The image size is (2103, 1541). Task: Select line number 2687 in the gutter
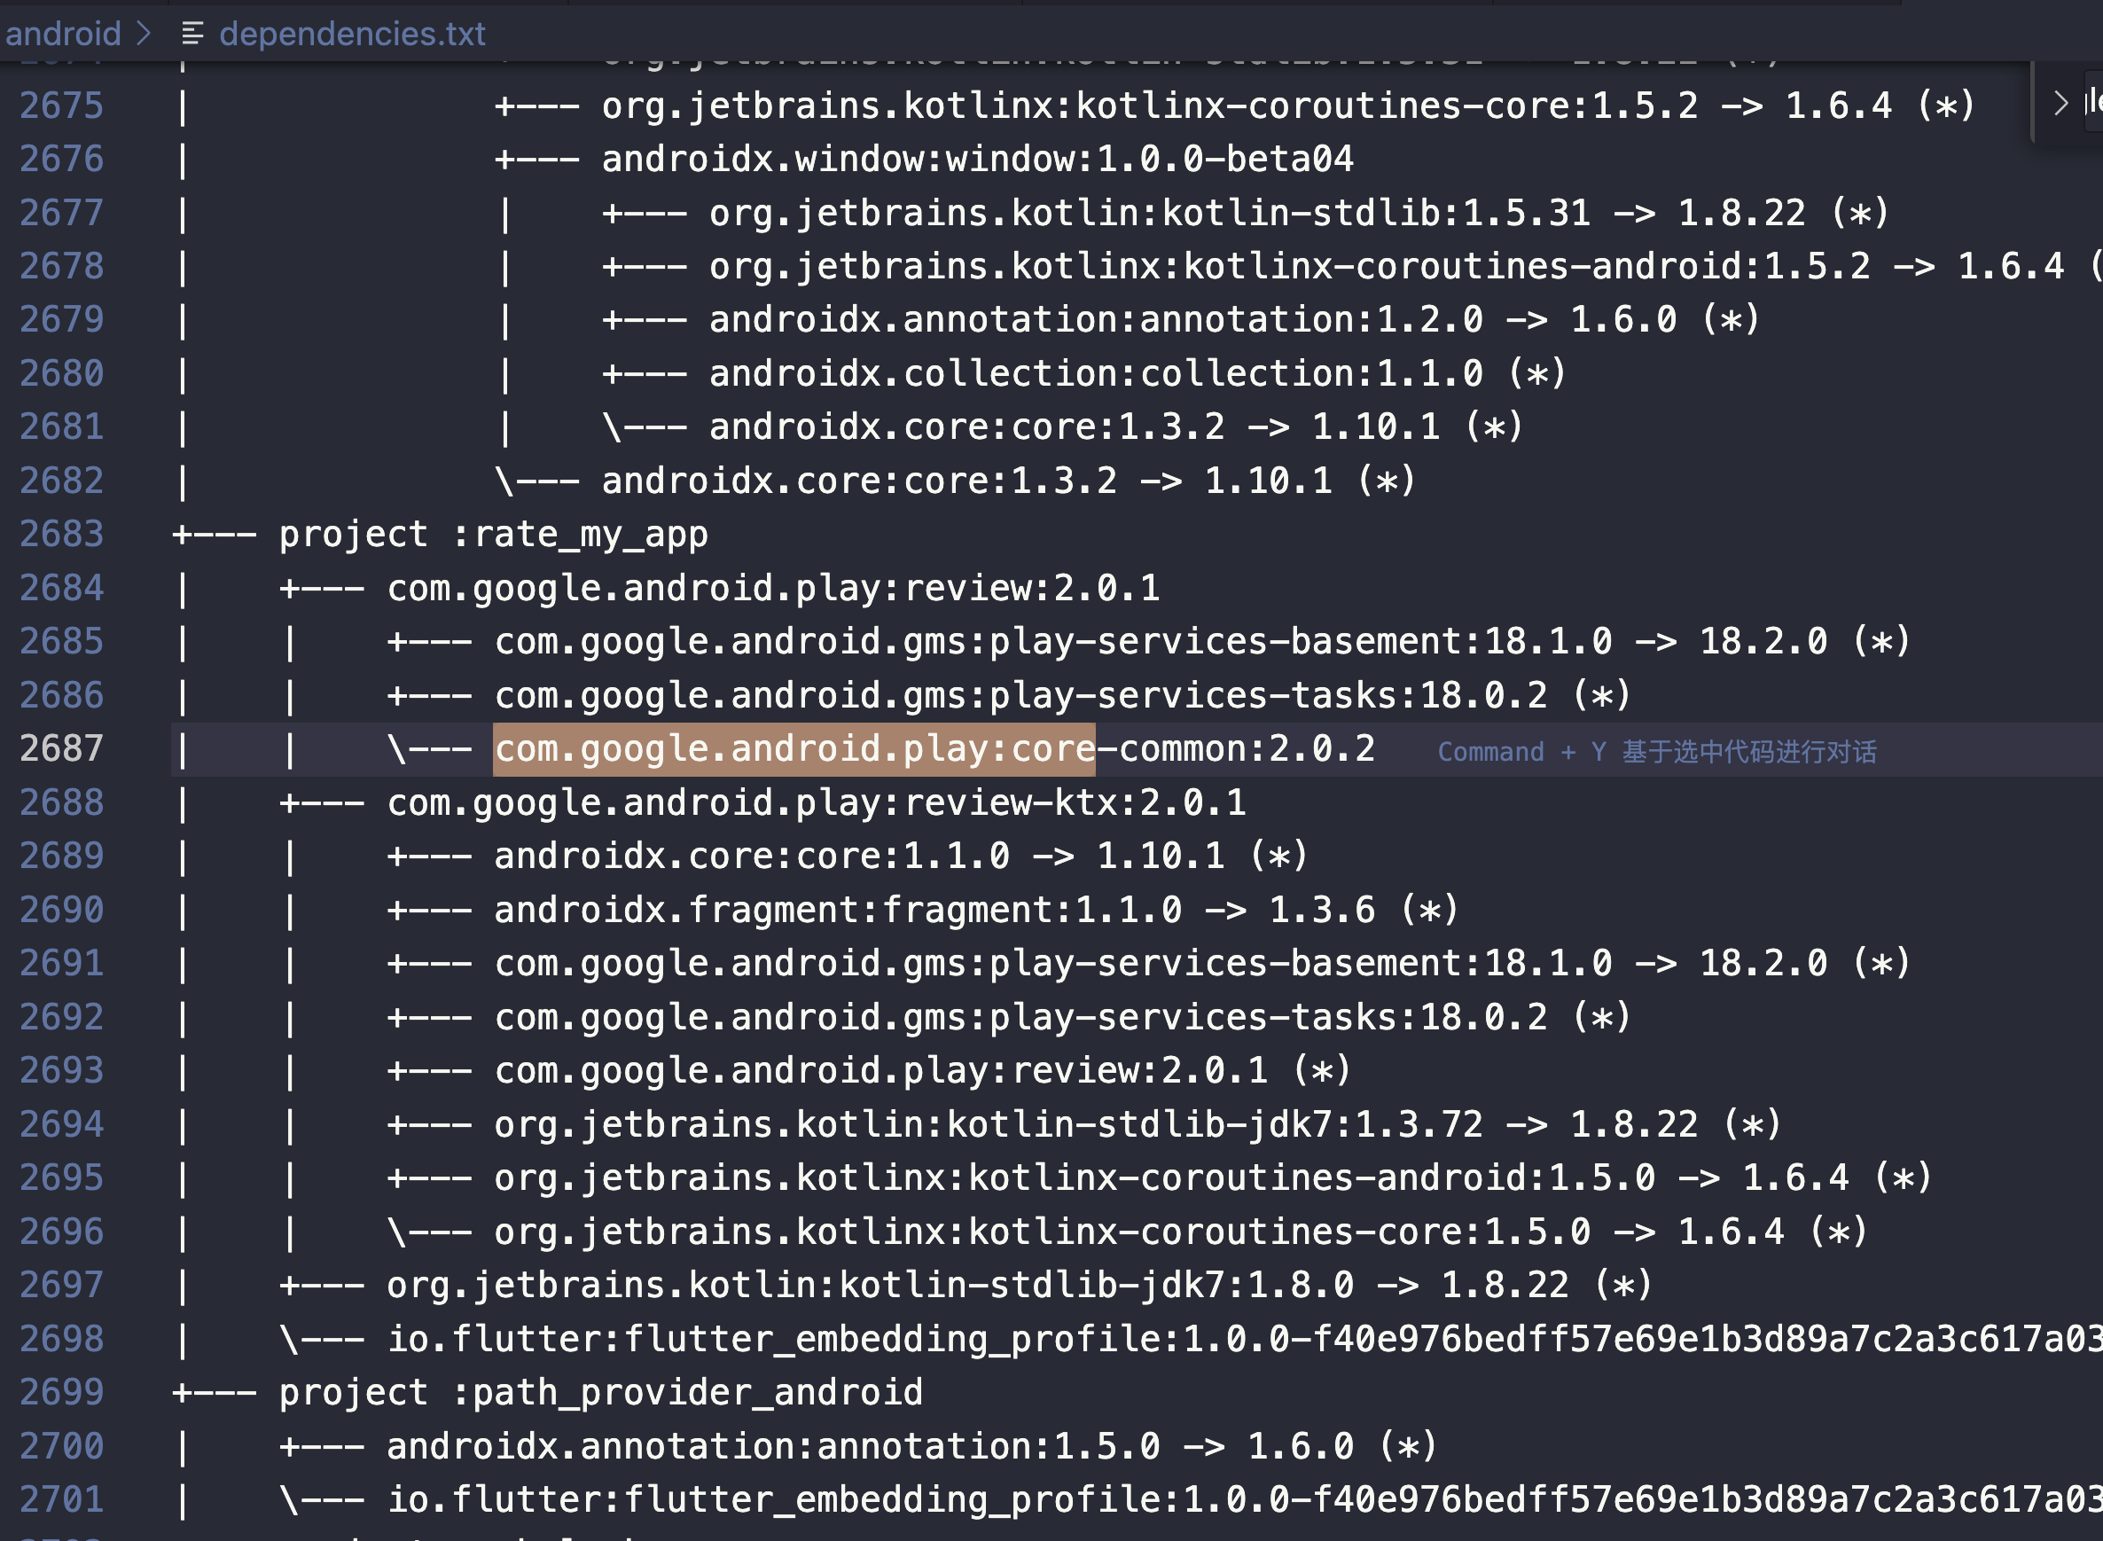tap(61, 749)
